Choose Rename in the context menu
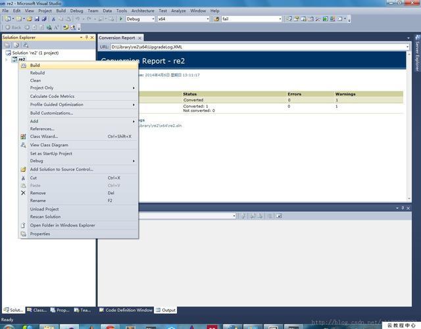Screen dimensions: 421x329 pyautogui.click(x=78, y=201)
